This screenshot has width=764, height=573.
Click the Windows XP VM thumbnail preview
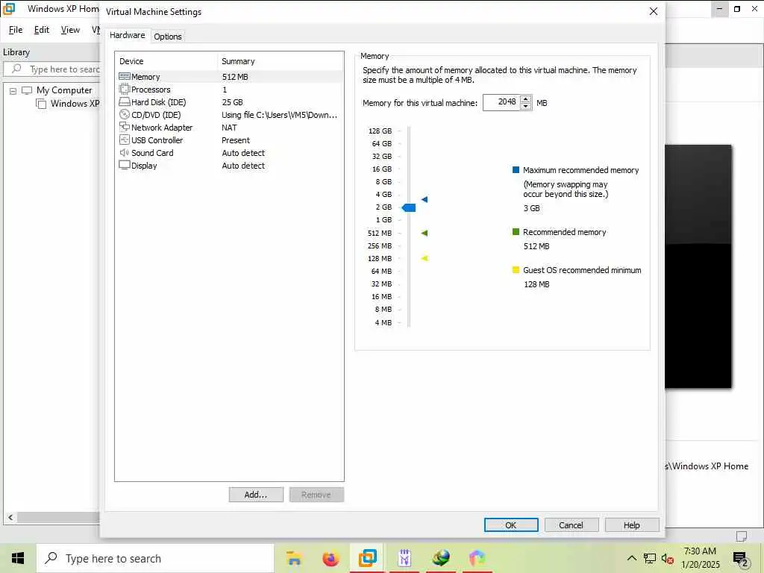(x=698, y=266)
